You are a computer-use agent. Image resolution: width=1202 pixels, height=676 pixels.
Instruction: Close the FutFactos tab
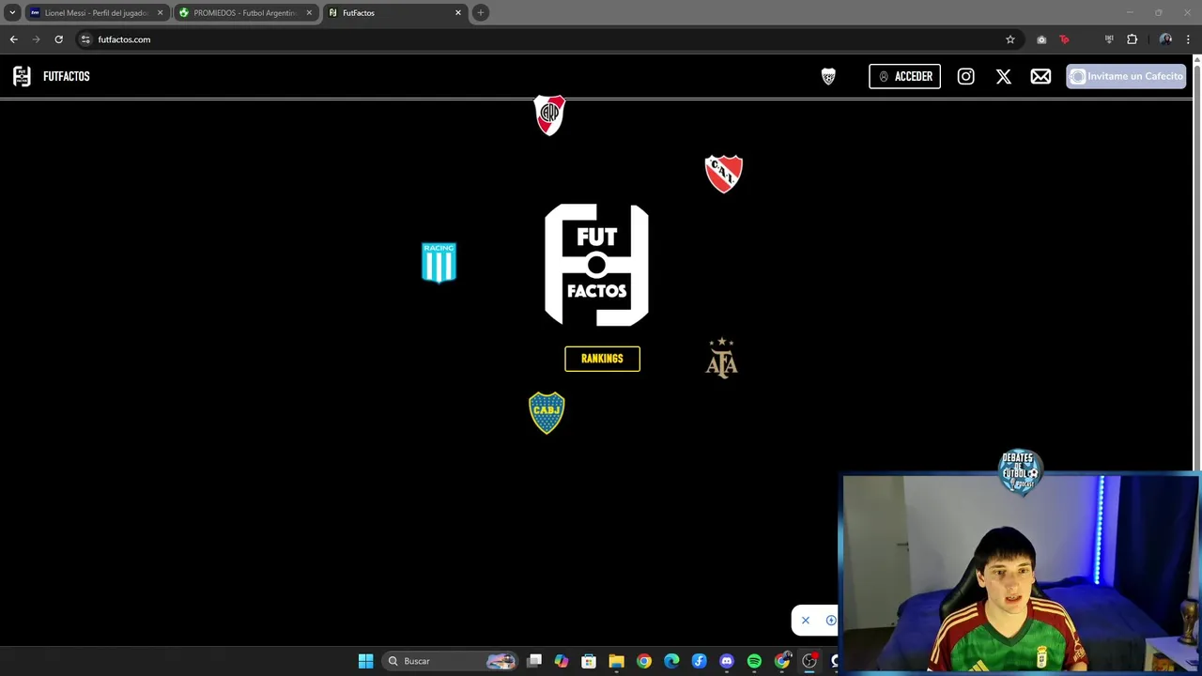click(x=458, y=13)
